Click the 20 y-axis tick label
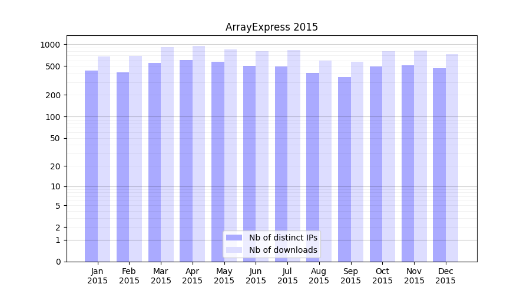 click(x=55, y=166)
